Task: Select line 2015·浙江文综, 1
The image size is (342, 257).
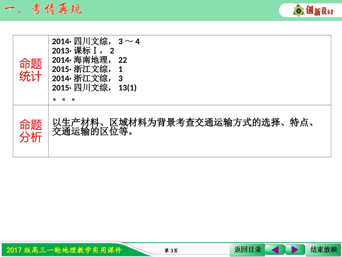Action: (87, 69)
